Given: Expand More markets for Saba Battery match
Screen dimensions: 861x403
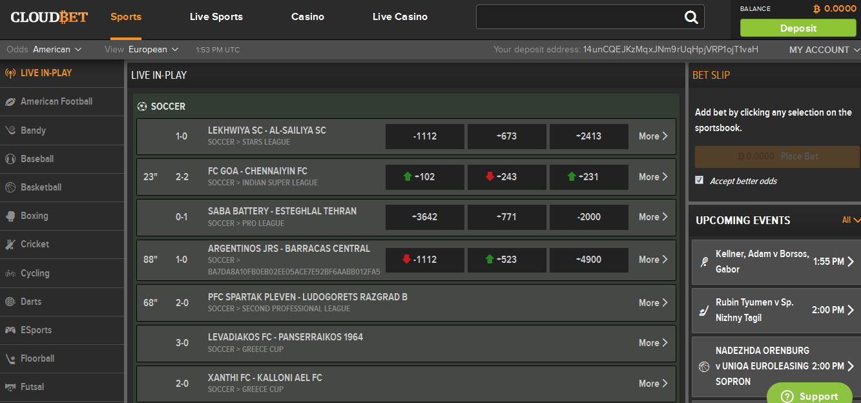Looking at the screenshot, I should (653, 217).
